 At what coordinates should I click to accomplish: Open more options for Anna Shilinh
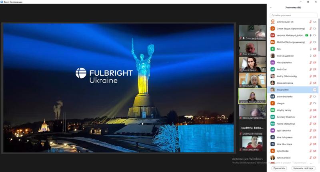tap(315, 90)
